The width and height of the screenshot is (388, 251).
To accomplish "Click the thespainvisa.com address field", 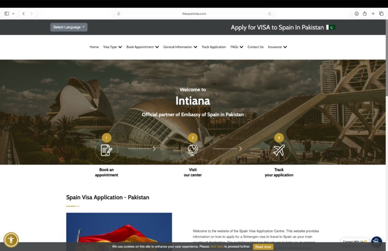I will 194,14.
